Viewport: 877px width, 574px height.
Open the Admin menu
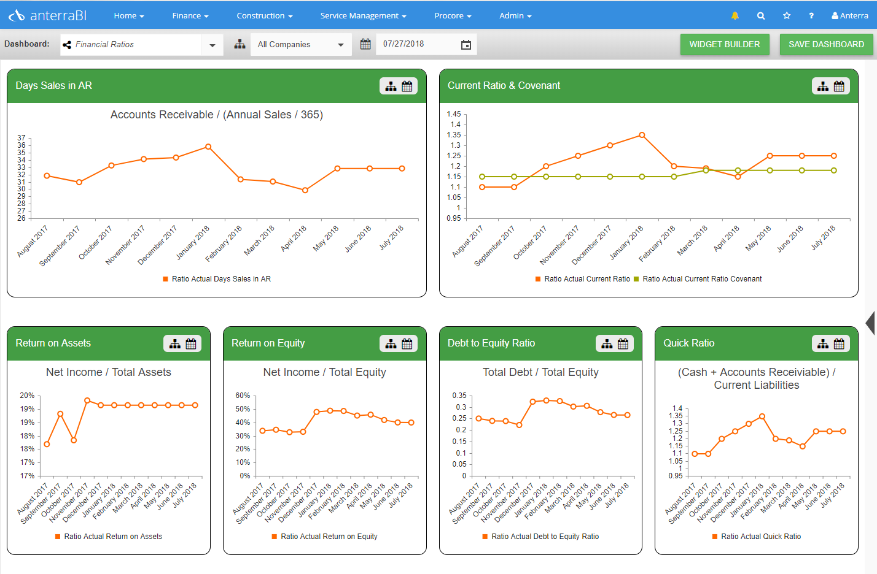click(515, 16)
